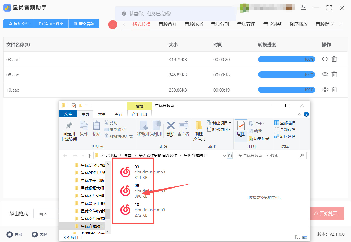Click the 剪切 scissors item
Viewport: 351px width, 242px height.
pos(111,123)
